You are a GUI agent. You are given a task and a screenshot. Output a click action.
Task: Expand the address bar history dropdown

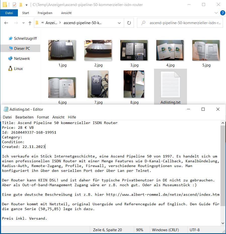119,23
